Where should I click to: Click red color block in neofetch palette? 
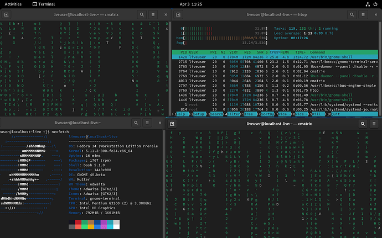[78, 222]
